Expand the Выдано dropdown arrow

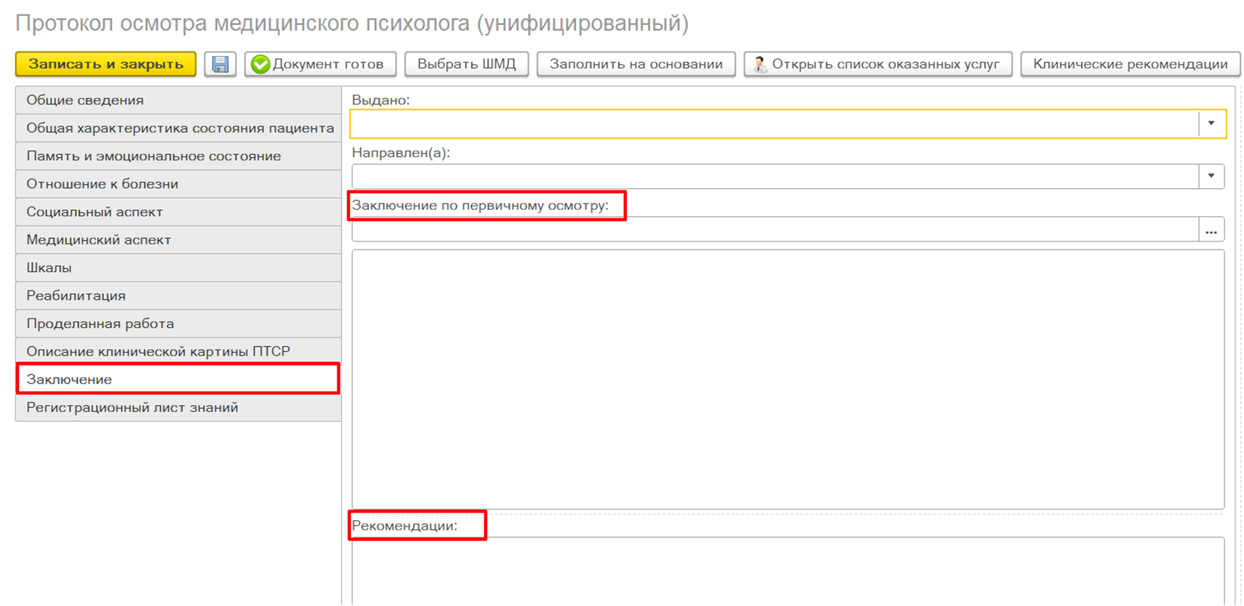click(1211, 124)
